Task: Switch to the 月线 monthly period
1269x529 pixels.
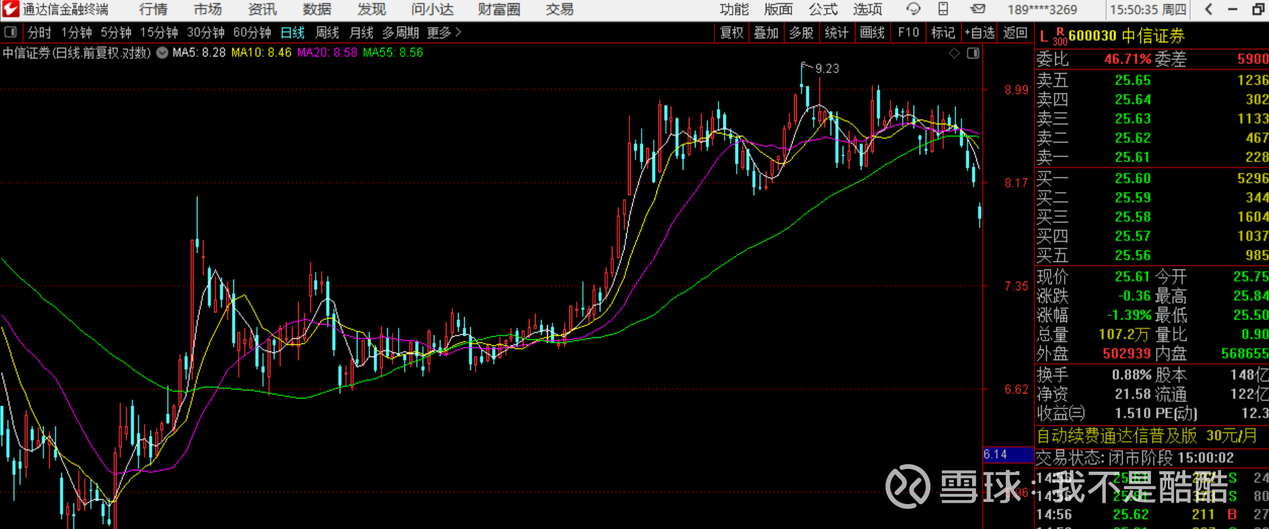Action: click(362, 32)
